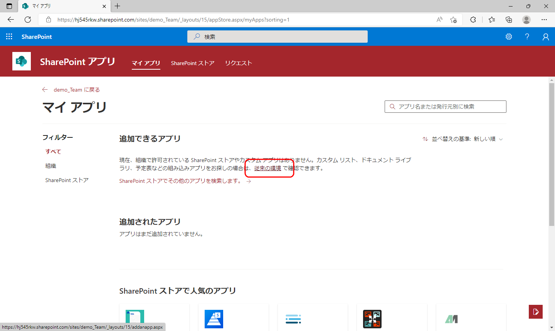Image resolution: width=555 pixels, height=331 pixels.
Task: Click the browser address bar URL
Action: 173,20
